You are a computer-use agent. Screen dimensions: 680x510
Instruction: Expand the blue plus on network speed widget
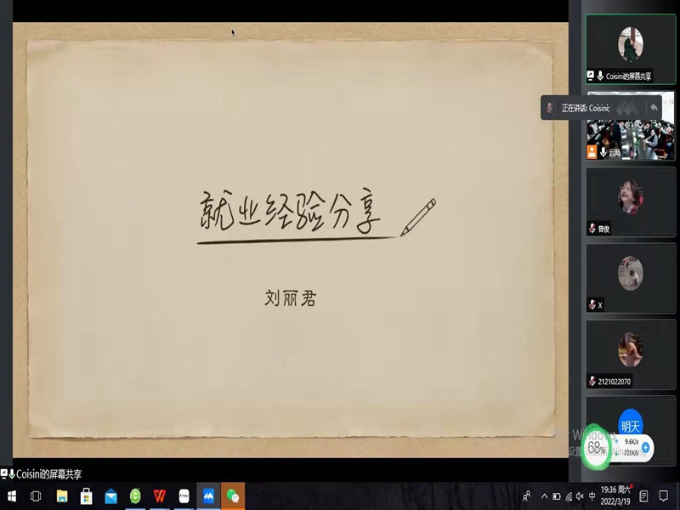[x=645, y=447]
